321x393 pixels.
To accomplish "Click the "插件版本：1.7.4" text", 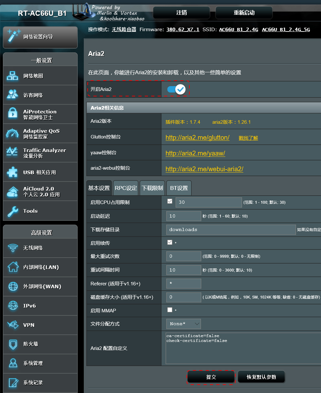I will click(183, 122).
